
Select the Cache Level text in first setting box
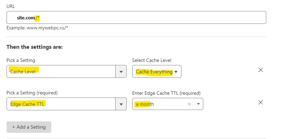23,72
